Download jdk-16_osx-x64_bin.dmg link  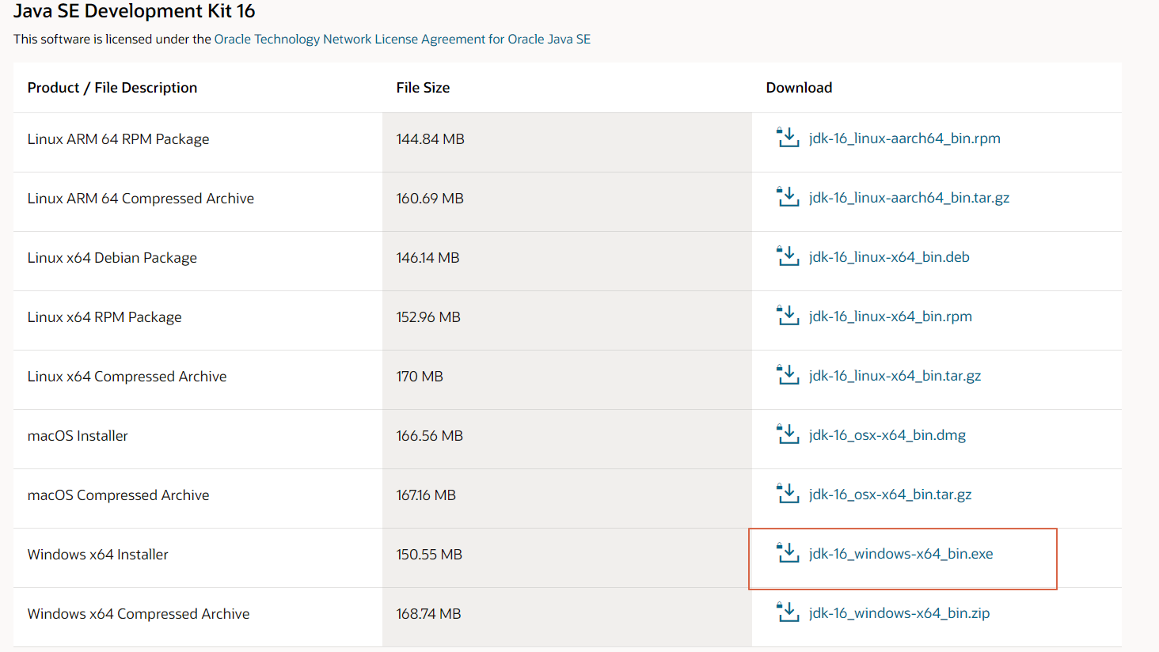point(887,435)
